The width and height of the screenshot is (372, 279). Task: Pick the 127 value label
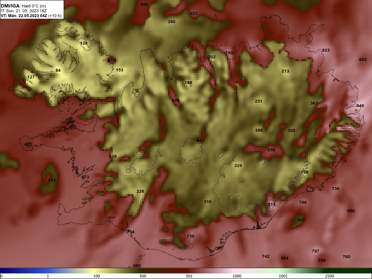pos(31,77)
